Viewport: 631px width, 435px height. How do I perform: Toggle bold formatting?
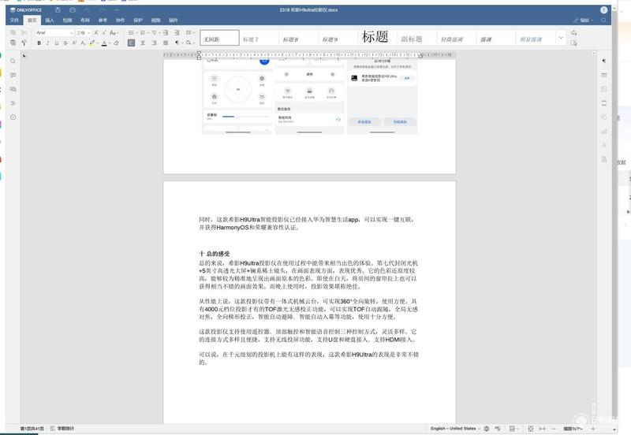[39, 43]
